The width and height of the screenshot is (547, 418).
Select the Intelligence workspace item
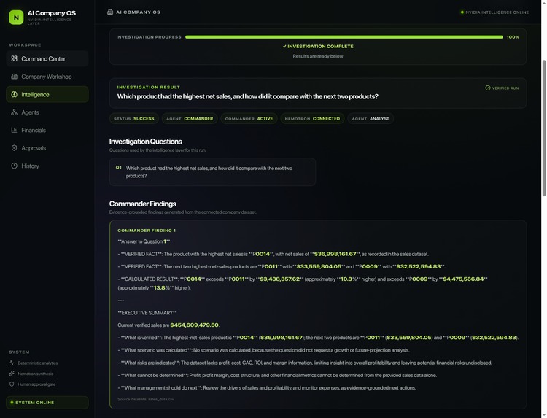[47, 94]
